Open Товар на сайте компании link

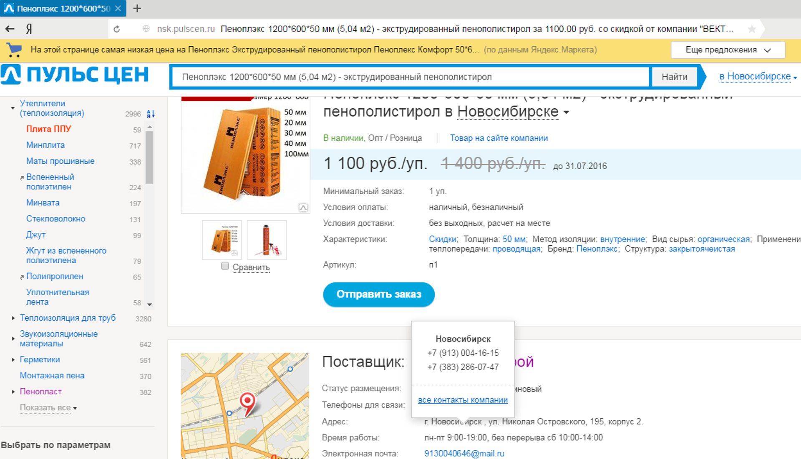499,138
